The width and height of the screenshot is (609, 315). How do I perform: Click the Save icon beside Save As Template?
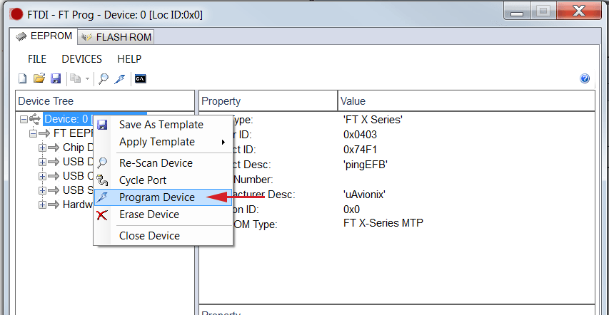[x=102, y=125]
